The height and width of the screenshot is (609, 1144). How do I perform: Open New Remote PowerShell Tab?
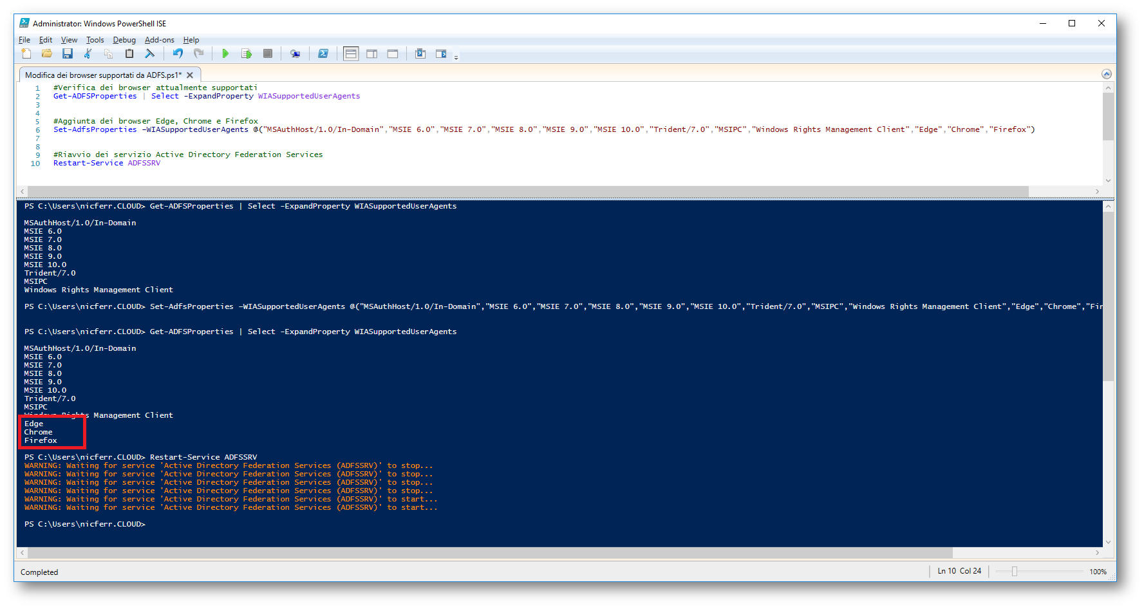[295, 54]
